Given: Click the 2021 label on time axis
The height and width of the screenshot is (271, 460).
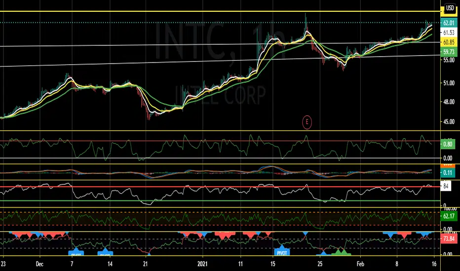Looking at the screenshot, I should point(202,264).
